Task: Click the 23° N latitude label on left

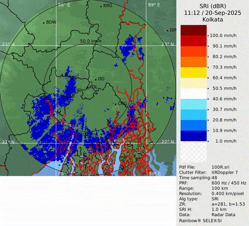Action: [8, 44]
